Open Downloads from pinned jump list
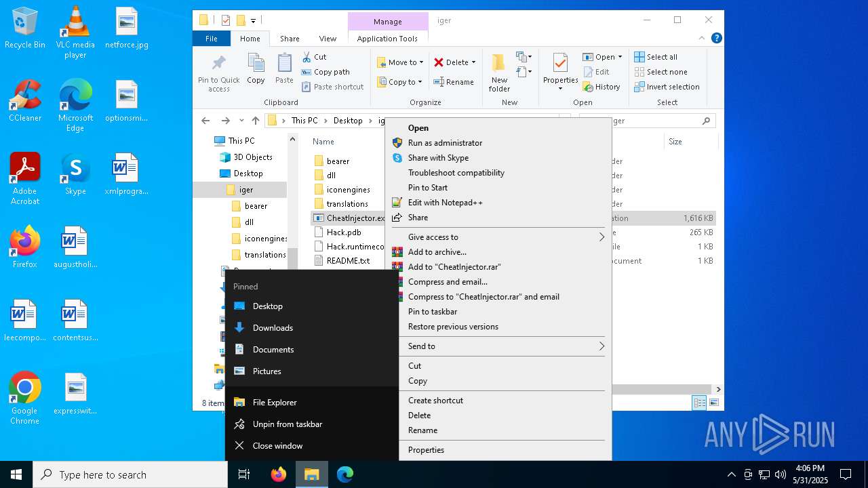Image resolution: width=868 pixels, height=488 pixels. (x=312, y=327)
